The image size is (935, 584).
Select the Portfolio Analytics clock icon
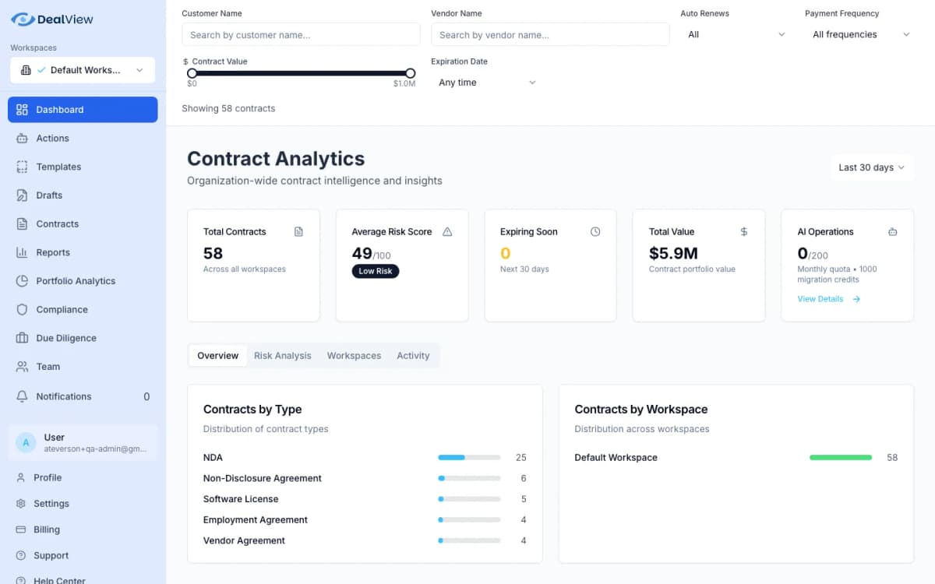(21, 280)
